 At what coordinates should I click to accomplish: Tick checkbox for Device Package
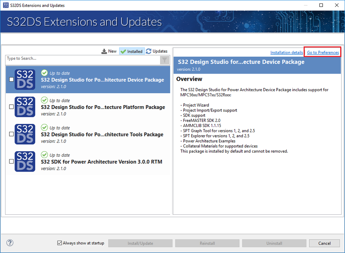pyautogui.click(x=11, y=79)
